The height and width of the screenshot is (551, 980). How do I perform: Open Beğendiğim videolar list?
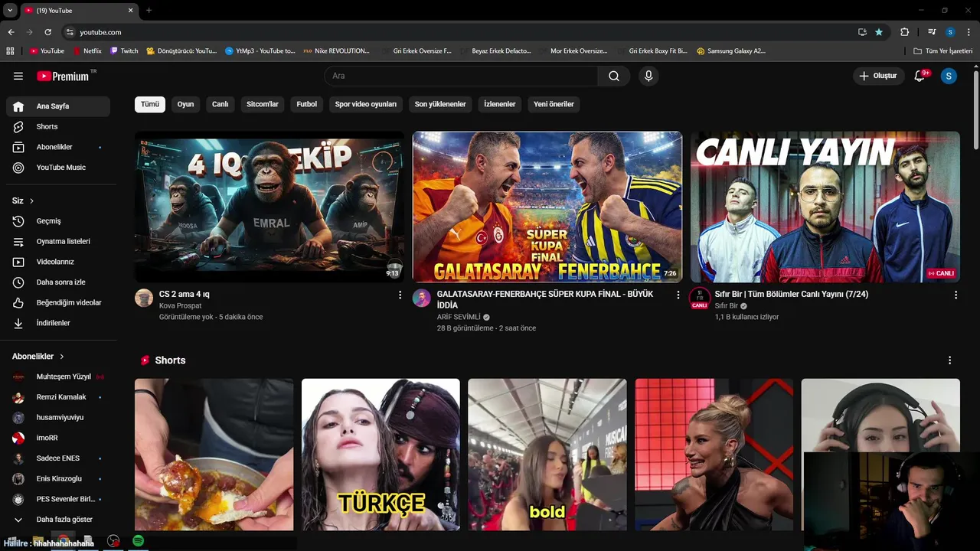(58, 302)
